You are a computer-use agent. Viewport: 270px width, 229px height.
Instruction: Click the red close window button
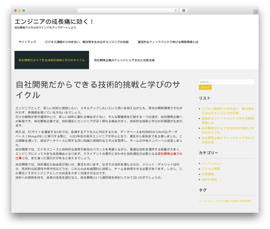pos(16,11)
